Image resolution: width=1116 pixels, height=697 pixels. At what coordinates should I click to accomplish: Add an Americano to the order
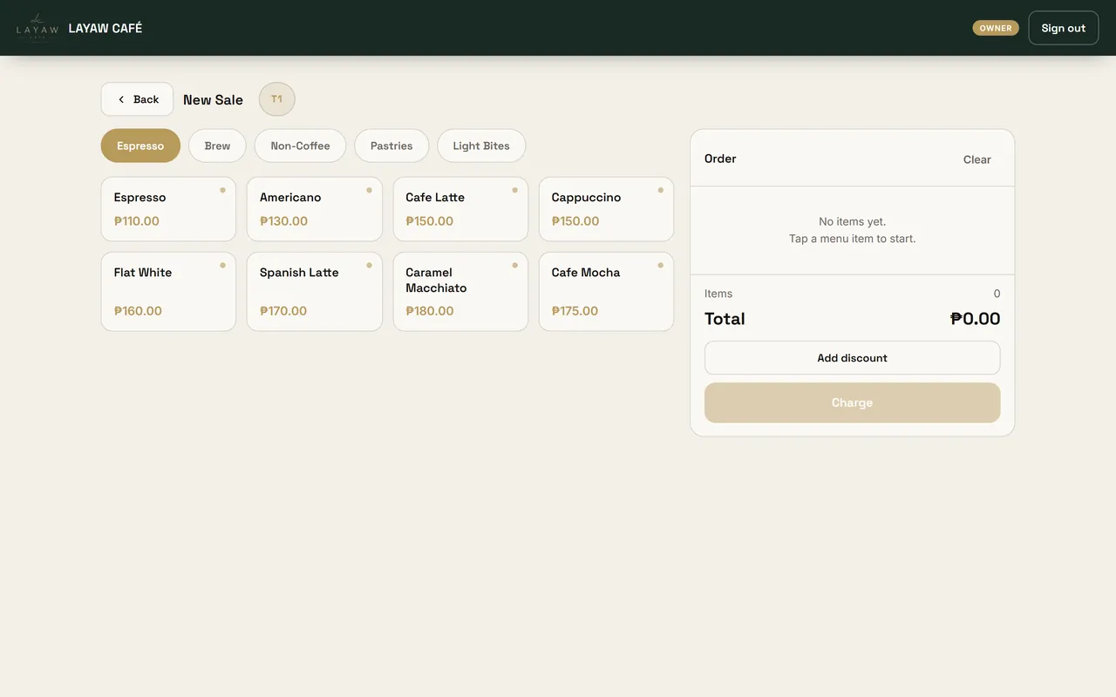pos(315,209)
